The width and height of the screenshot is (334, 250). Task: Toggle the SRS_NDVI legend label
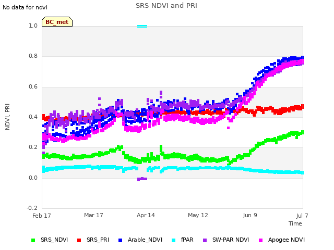[54, 240]
